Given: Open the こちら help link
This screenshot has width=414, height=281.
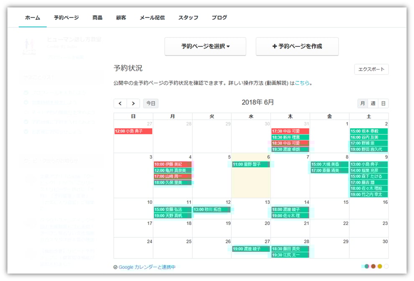Looking at the screenshot, I should (x=302, y=83).
